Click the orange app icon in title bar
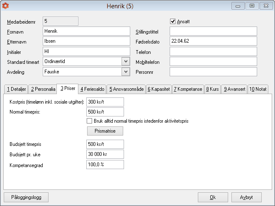 point(5,6)
